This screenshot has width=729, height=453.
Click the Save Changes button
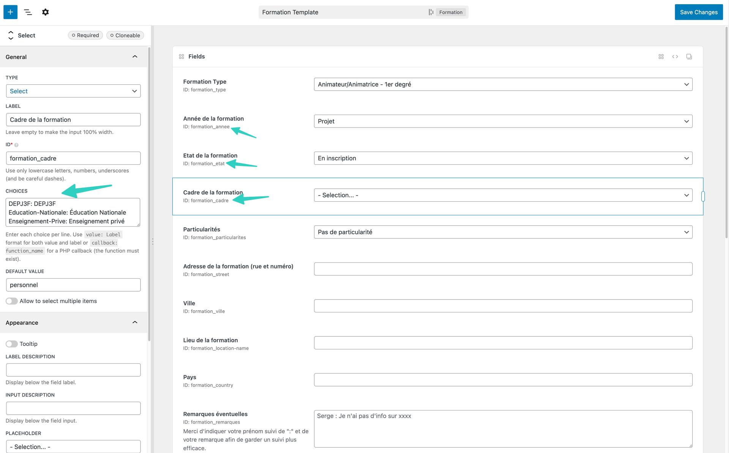tap(698, 12)
